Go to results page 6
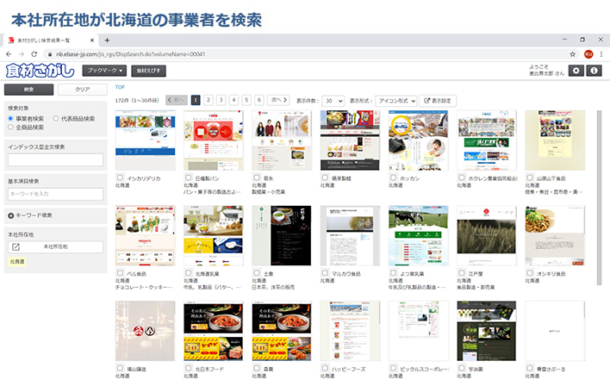 point(259,101)
